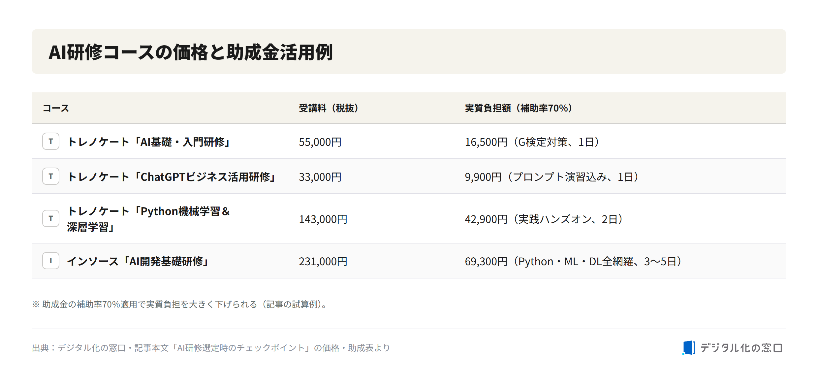The height and width of the screenshot is (386, 818).
Task: Select the title AI研修コースの価格と助成金活用例
Action: [191, 52]
